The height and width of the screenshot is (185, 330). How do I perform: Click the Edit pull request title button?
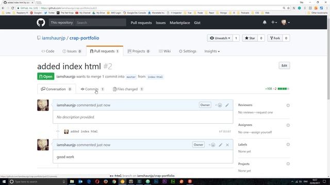tap(284, 66)
